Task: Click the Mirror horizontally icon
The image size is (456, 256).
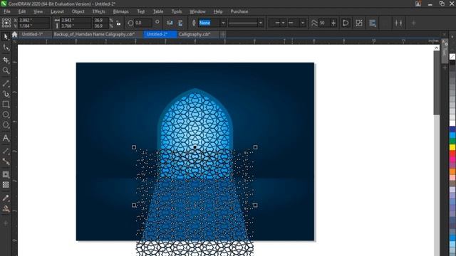Action: tap(170, 23)
